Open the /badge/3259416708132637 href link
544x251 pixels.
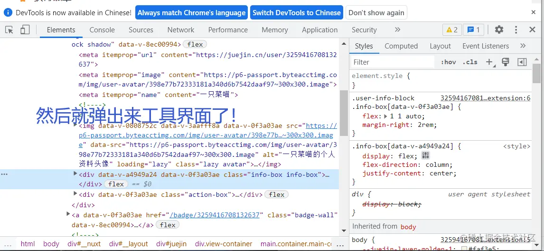tap(215, 215)
